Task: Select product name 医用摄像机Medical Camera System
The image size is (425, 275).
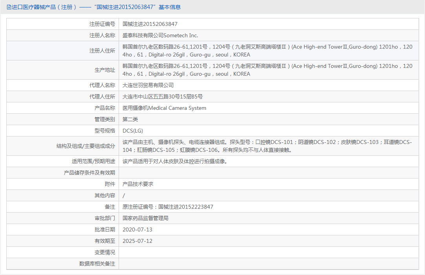Action: click(x=164, y=108)
